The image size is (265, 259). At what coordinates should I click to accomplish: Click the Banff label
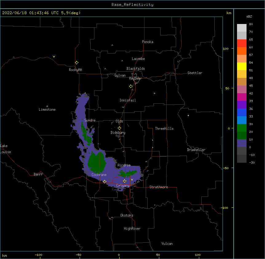(38, 174)
